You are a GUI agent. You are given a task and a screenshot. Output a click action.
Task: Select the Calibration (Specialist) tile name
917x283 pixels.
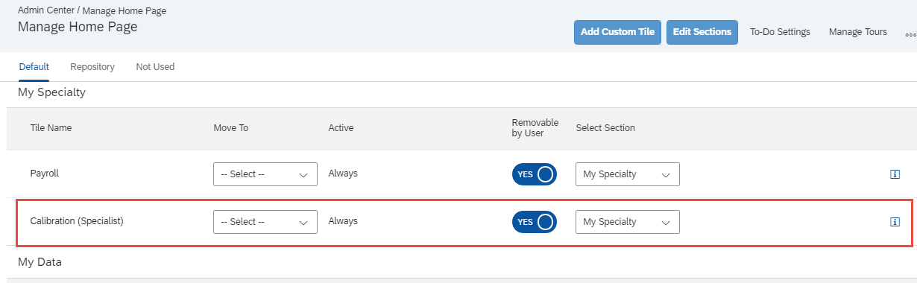coord(77,221)
